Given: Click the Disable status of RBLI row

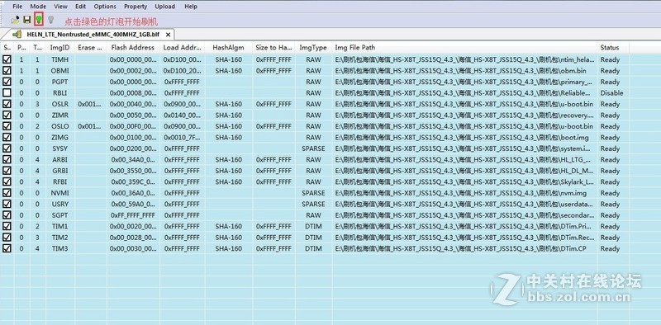Looking at the screenshot, I should click(x=611, y=92).
